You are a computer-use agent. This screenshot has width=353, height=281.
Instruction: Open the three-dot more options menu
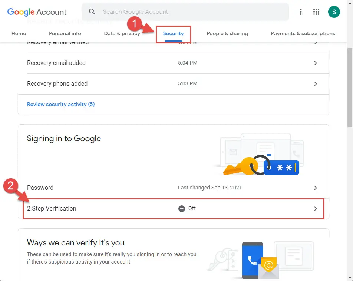point(301,12)
